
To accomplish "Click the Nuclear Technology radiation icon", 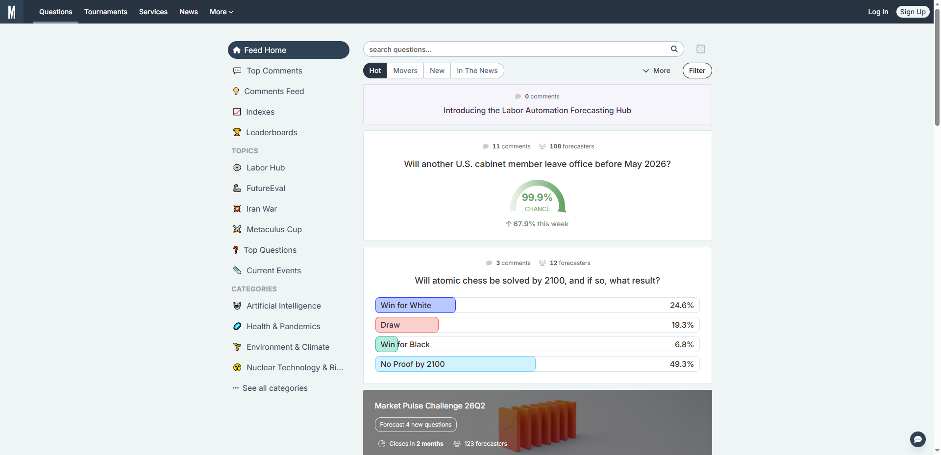I will (237, 367).
